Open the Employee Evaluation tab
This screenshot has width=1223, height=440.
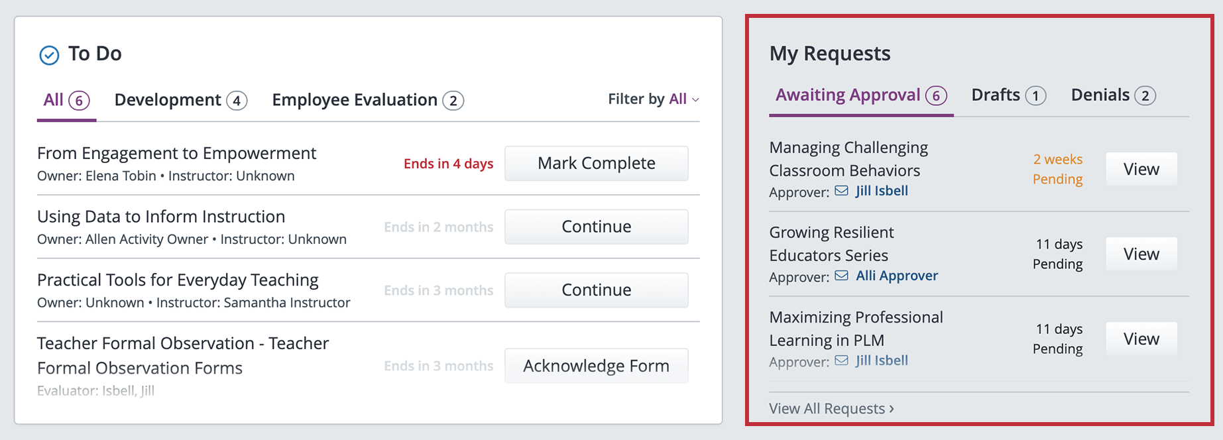(x=367, y=100)
